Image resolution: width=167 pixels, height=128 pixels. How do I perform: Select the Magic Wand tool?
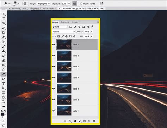4,28
